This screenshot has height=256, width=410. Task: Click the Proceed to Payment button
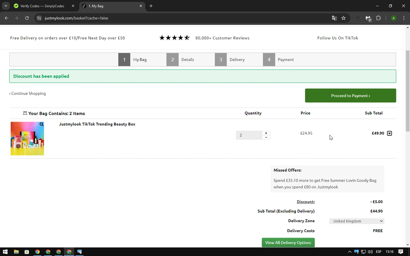coord(350,96)
